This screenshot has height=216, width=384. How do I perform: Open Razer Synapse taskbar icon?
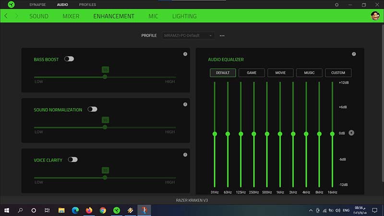(116, 210)
